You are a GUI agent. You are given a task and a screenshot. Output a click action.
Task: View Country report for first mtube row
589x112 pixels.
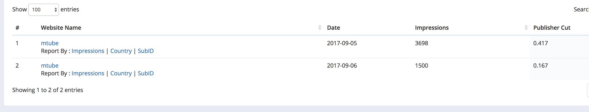pos(121,51)
